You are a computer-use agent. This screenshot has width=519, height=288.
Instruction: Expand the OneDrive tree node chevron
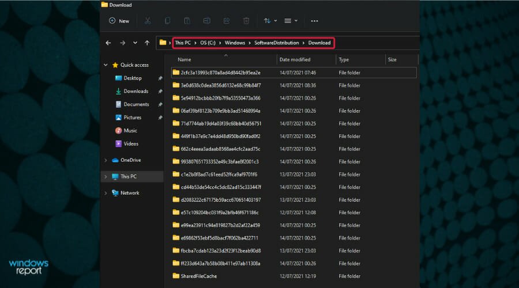pyautogui.click(x=106, y=160)
